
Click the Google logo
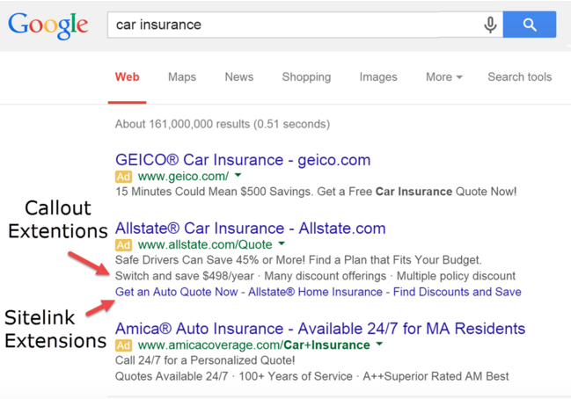48,25
